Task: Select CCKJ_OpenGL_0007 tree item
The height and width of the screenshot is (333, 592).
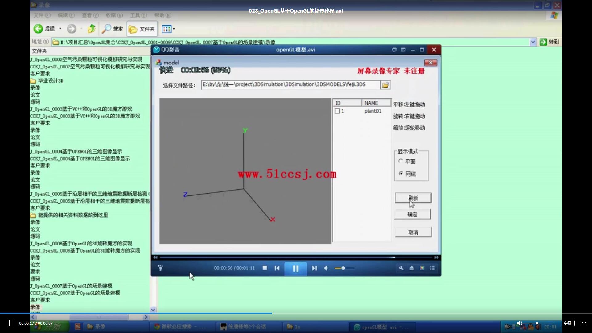Action: tap(75, 293)
